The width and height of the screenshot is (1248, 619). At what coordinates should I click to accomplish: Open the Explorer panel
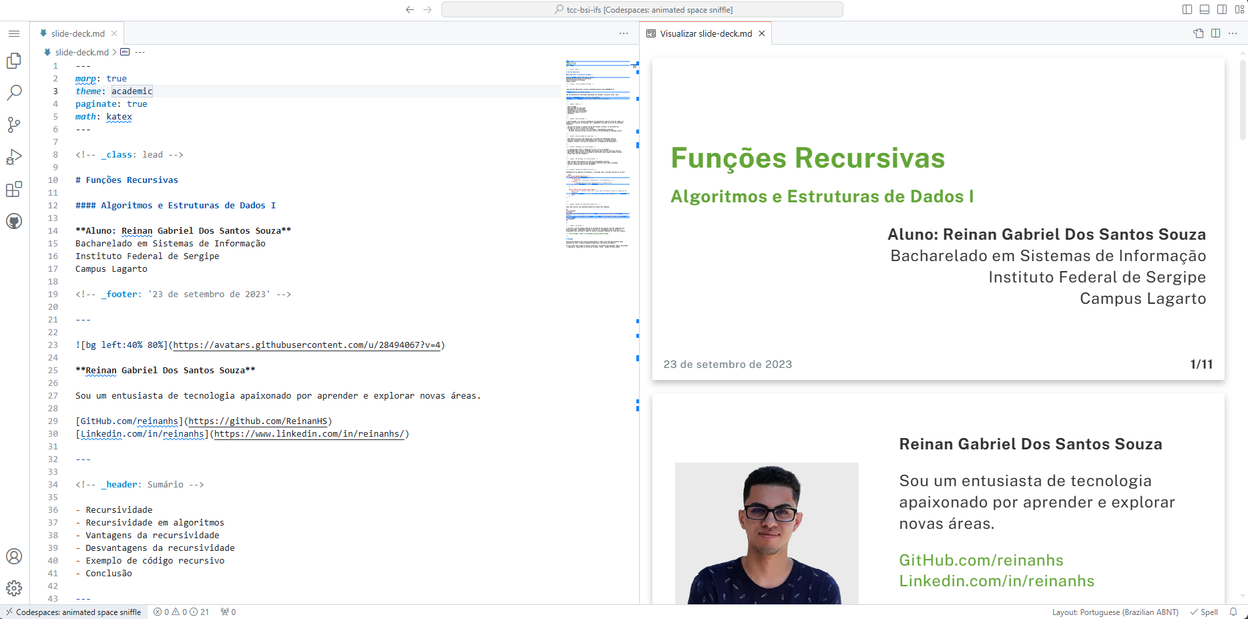pos(14,61)
